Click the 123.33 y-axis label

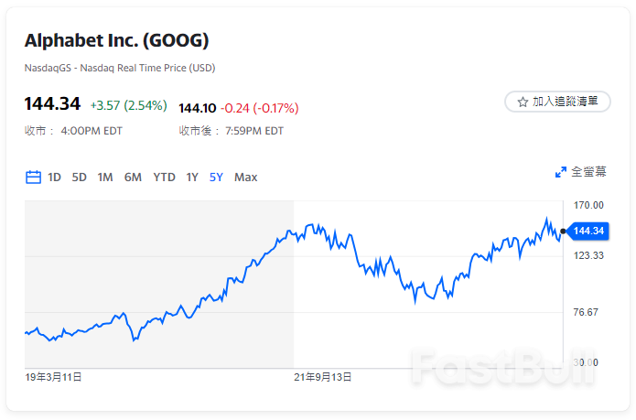pyautogui.click(x=588, y=255)
